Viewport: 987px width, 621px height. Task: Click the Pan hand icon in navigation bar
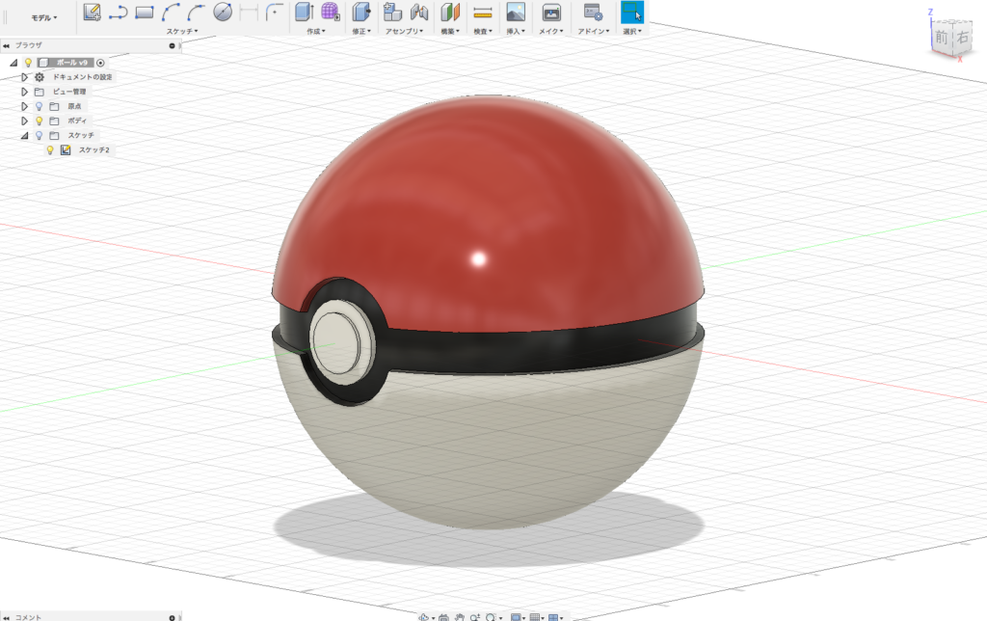tap(460, 616)
